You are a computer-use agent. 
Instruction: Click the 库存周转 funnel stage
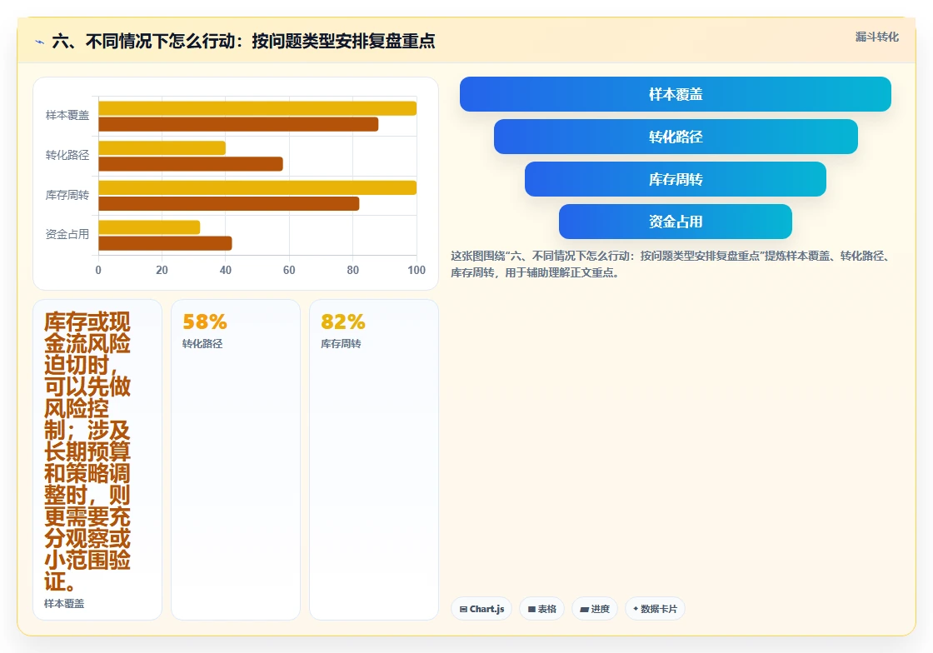click(676, 179)
